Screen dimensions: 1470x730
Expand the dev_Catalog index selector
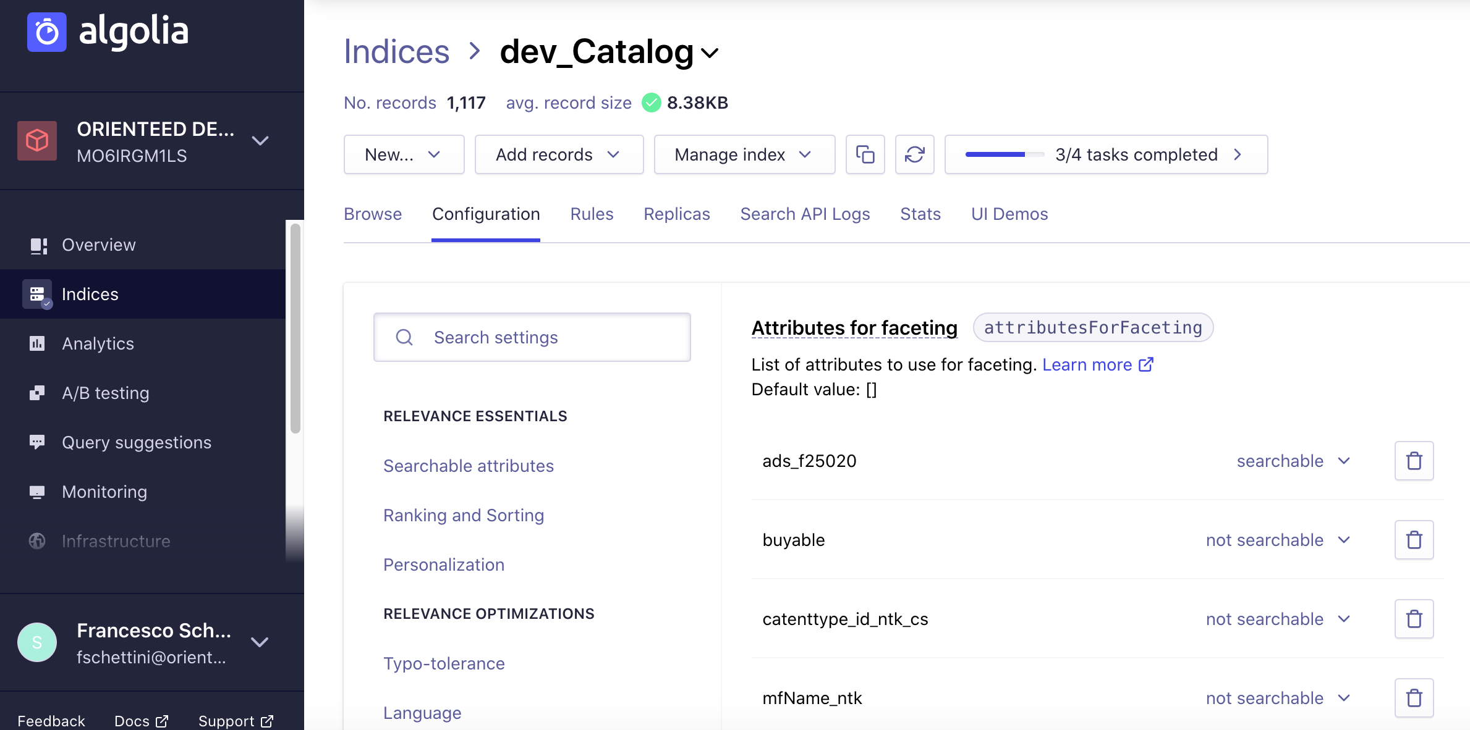(710, 53)
